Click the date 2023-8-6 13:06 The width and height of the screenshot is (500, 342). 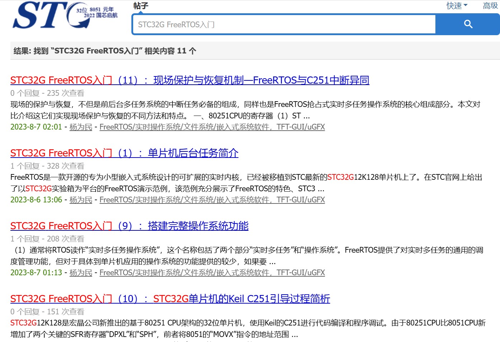[x=36, y=200]
